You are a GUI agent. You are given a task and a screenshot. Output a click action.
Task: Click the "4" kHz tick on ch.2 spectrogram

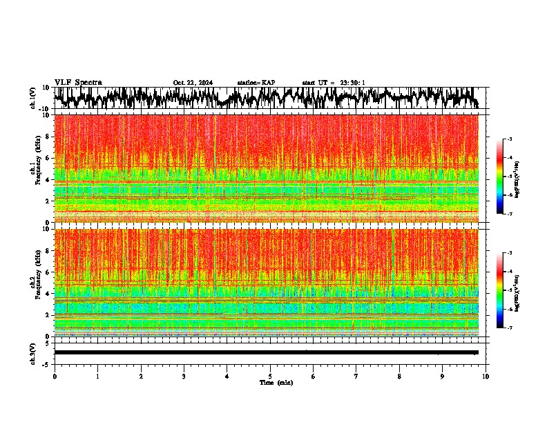(x=48, y=294)
